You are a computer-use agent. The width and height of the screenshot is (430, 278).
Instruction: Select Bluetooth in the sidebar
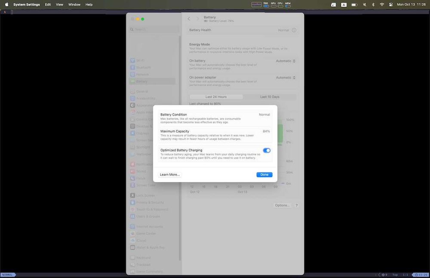coord(152,67)
